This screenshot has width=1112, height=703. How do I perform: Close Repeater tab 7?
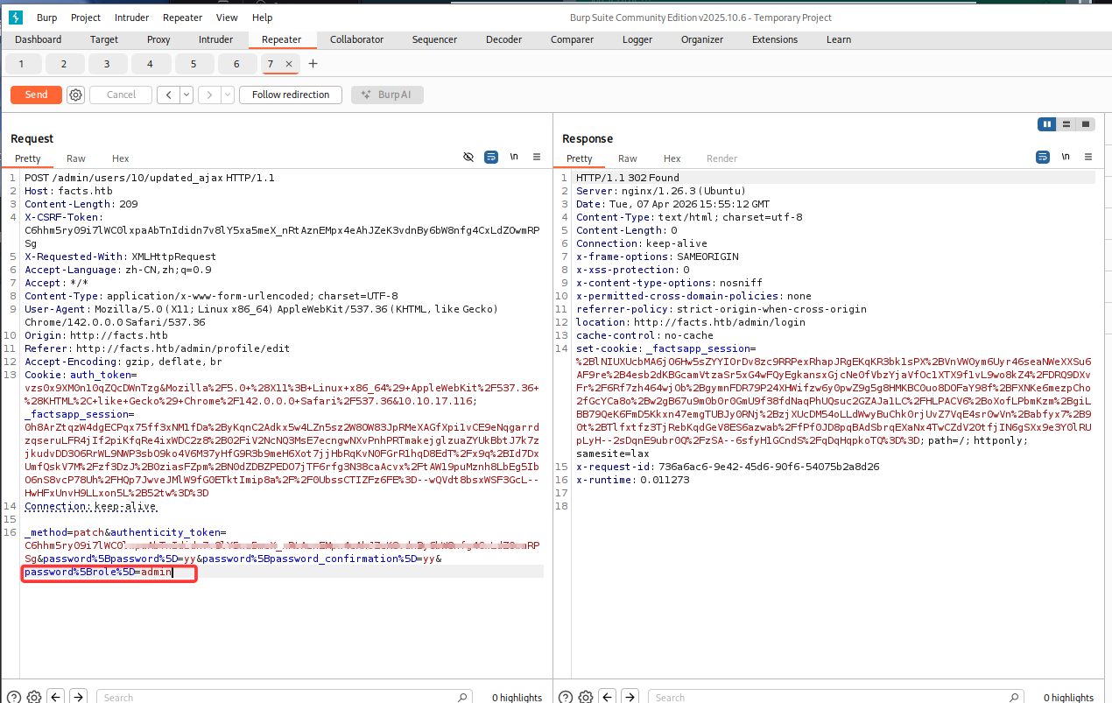coord(288,64)
